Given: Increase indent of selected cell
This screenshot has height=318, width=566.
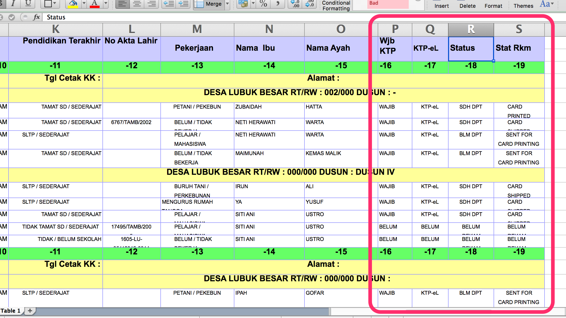Looking at the screenshot, I should coord(183,3).
